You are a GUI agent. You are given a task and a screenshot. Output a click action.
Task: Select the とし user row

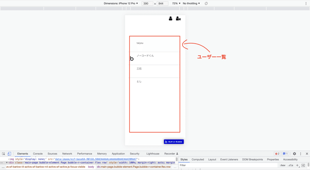pos(155,84)
